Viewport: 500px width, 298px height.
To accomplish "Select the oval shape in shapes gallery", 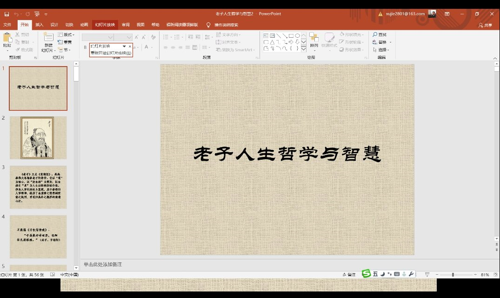I will tap(297, 35).
